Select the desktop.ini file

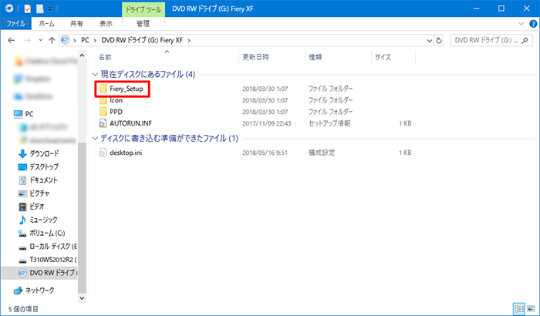121,153
